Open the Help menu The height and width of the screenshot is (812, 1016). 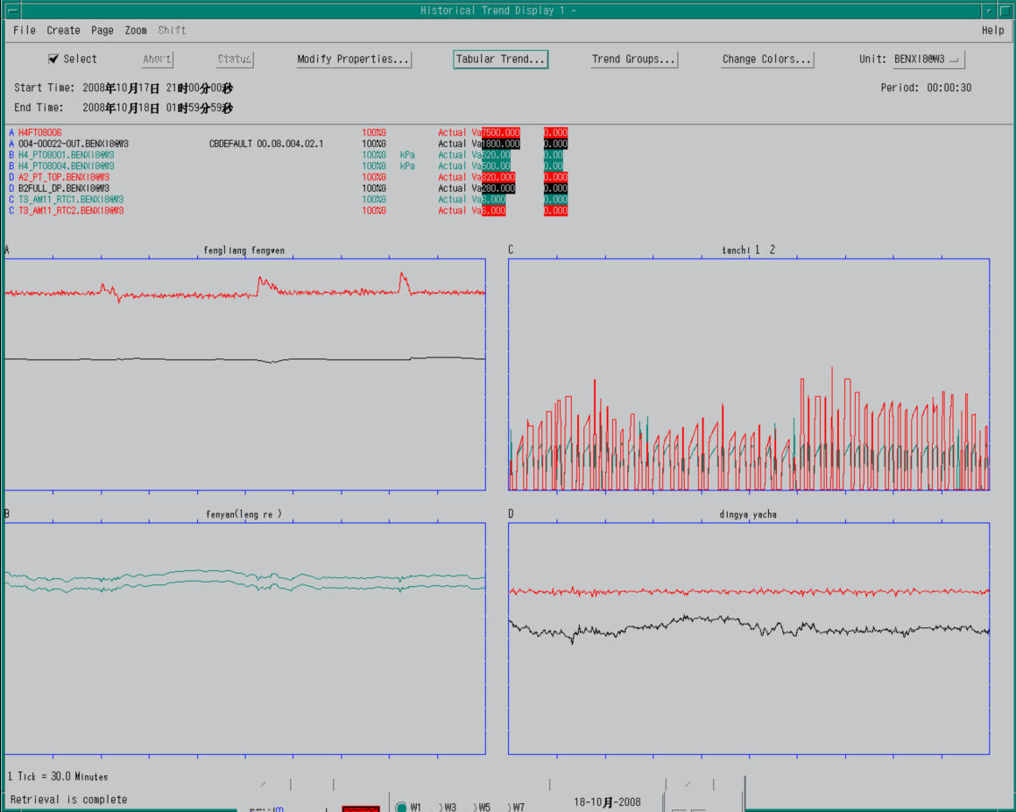pyautogui.click(x=992, y=31)
